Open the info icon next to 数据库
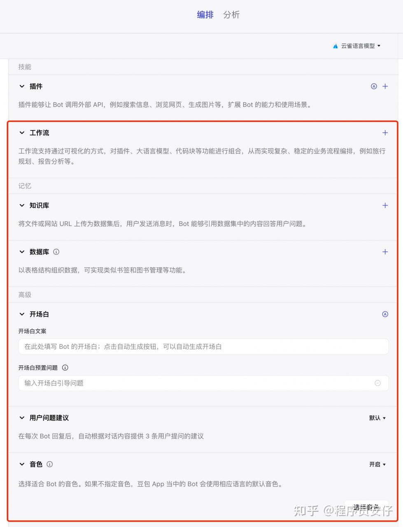403x527 pixels. point(56,252)
